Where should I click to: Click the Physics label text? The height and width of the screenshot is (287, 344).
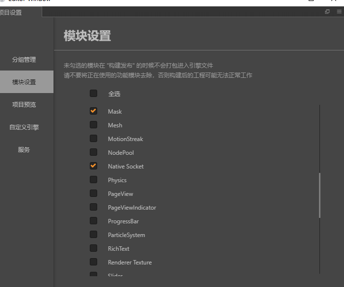coord(117,180)
